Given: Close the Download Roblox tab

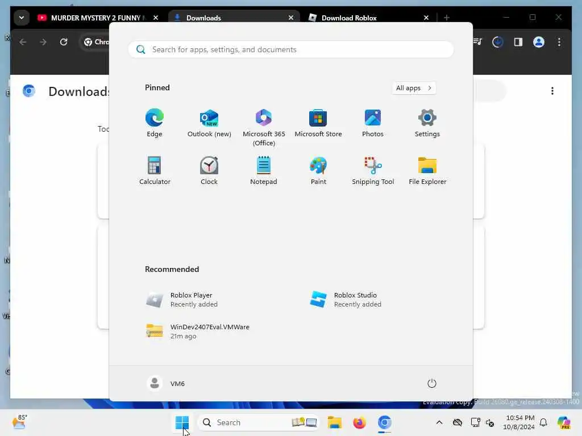Looking at the screenshot, I should tap(426, 18).
